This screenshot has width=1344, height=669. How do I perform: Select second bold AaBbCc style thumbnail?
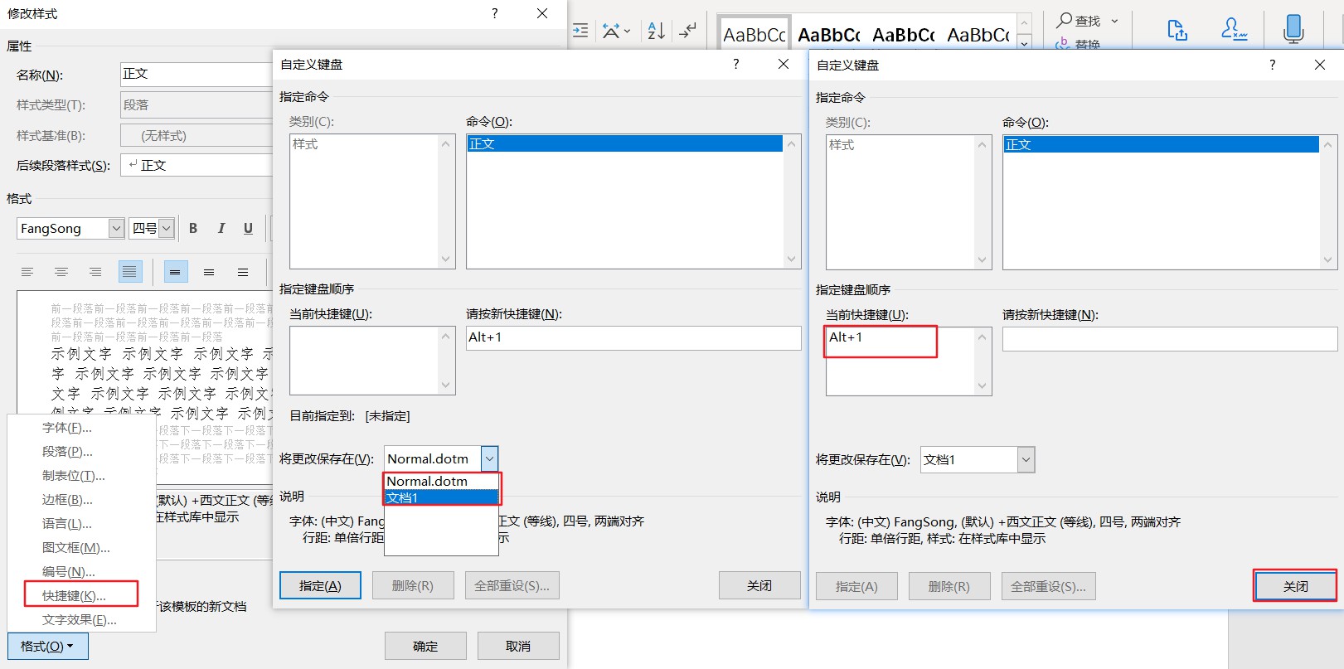(x=828, y=35)
